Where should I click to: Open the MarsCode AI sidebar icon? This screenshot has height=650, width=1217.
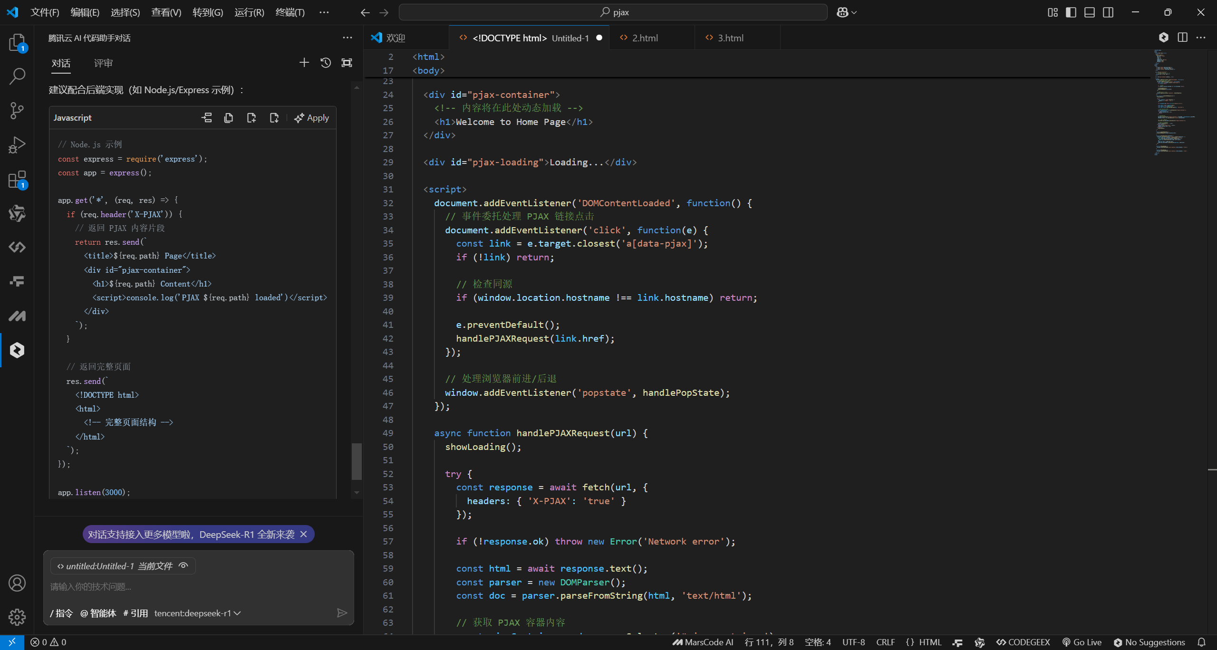click(17, 316)
